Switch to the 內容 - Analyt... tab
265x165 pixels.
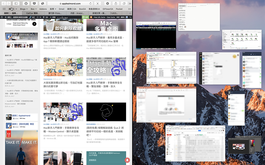(77, 13)
